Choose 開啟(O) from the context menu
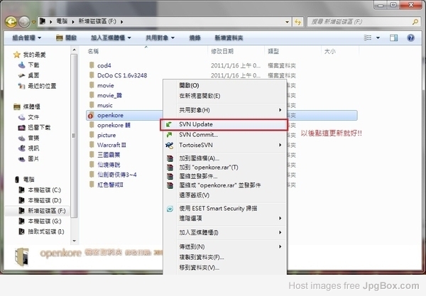426x296 pixels. (189, 85)
